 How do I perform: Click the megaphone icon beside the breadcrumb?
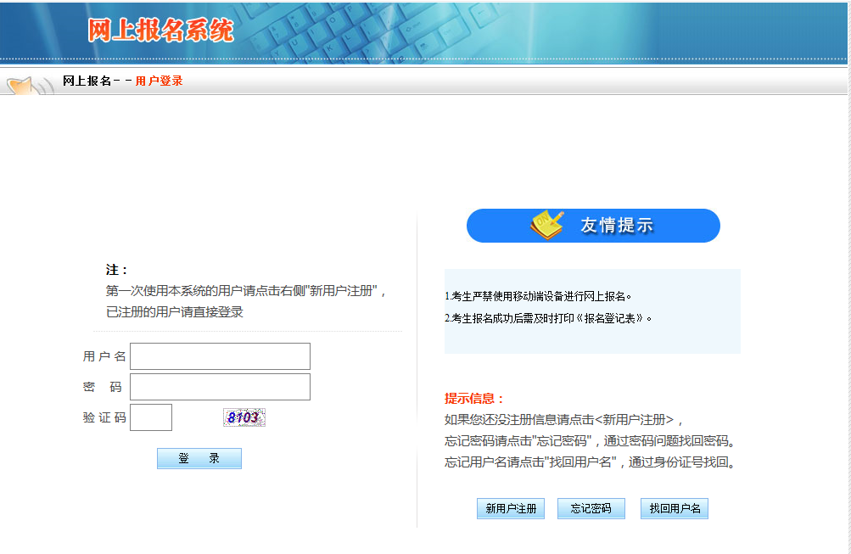[x=27, y=85]
